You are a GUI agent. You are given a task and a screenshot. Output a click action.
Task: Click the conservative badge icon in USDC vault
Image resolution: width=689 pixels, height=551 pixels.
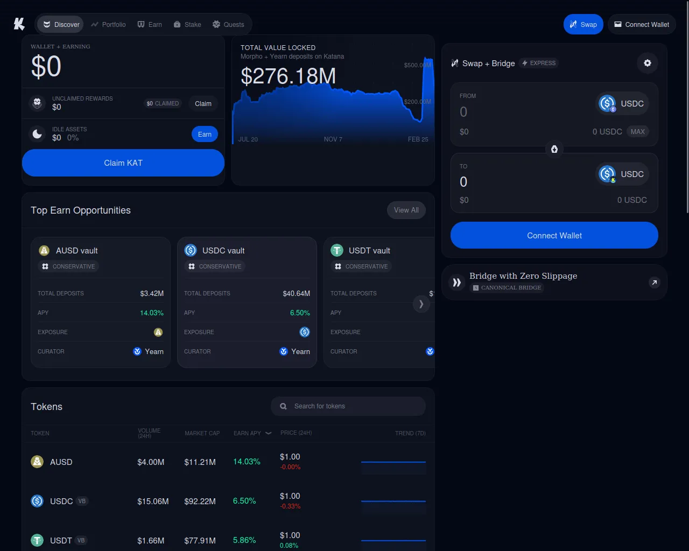click(192, 266)
